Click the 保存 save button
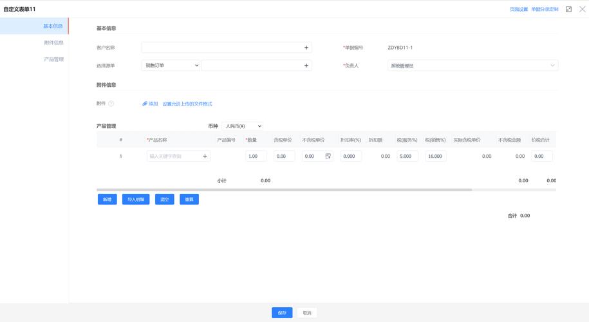The width and height of the screenshot is (589, 322). pos(282,313)
